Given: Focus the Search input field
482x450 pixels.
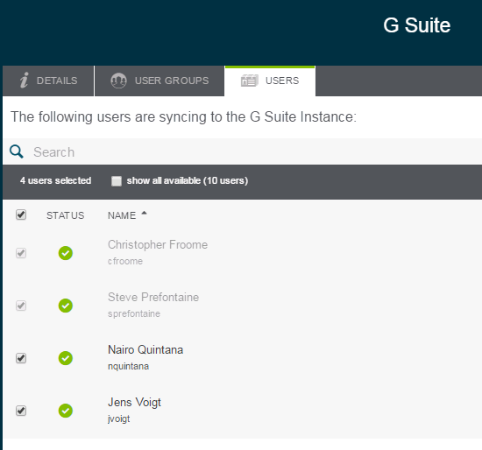Looking at the screenshot, I should [x=255, y=152].
